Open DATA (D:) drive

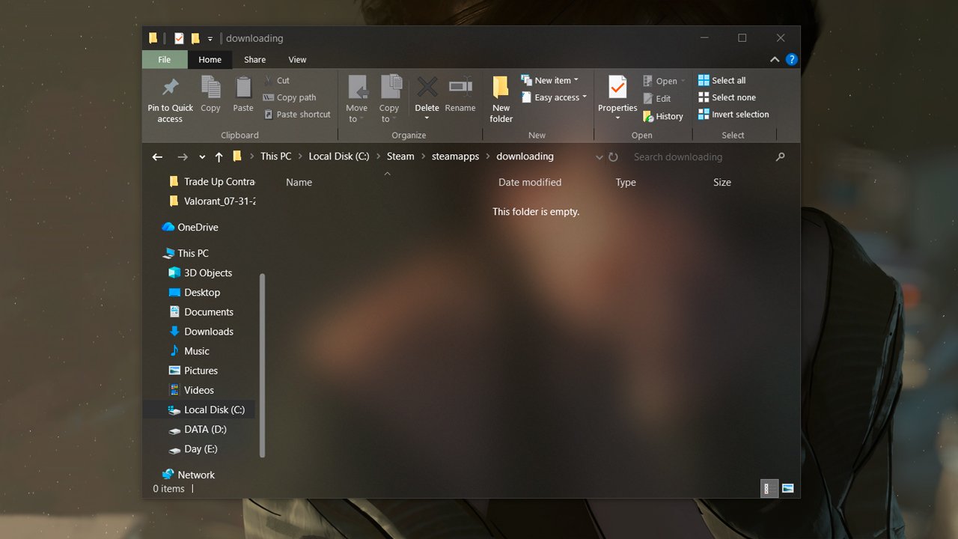click(197, 429)
